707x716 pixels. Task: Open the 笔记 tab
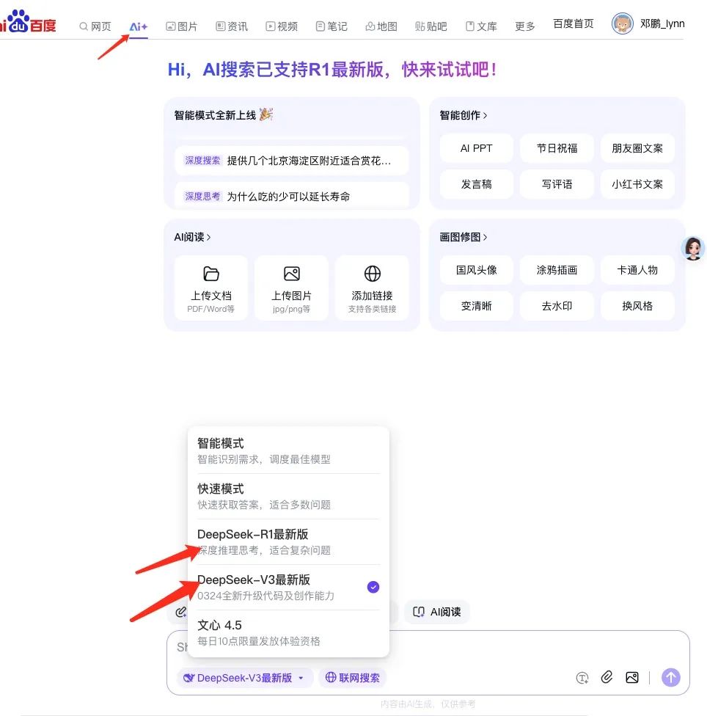coord(331,26)
